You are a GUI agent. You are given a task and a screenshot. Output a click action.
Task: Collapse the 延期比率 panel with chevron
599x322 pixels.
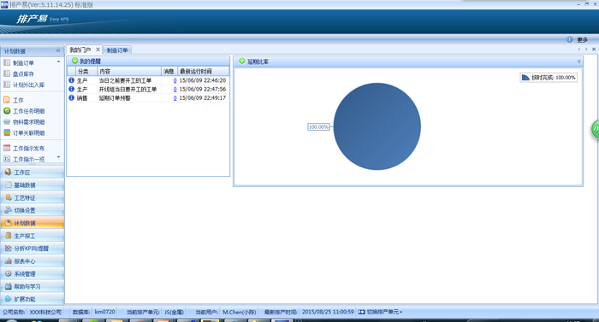tap(578, 61)
